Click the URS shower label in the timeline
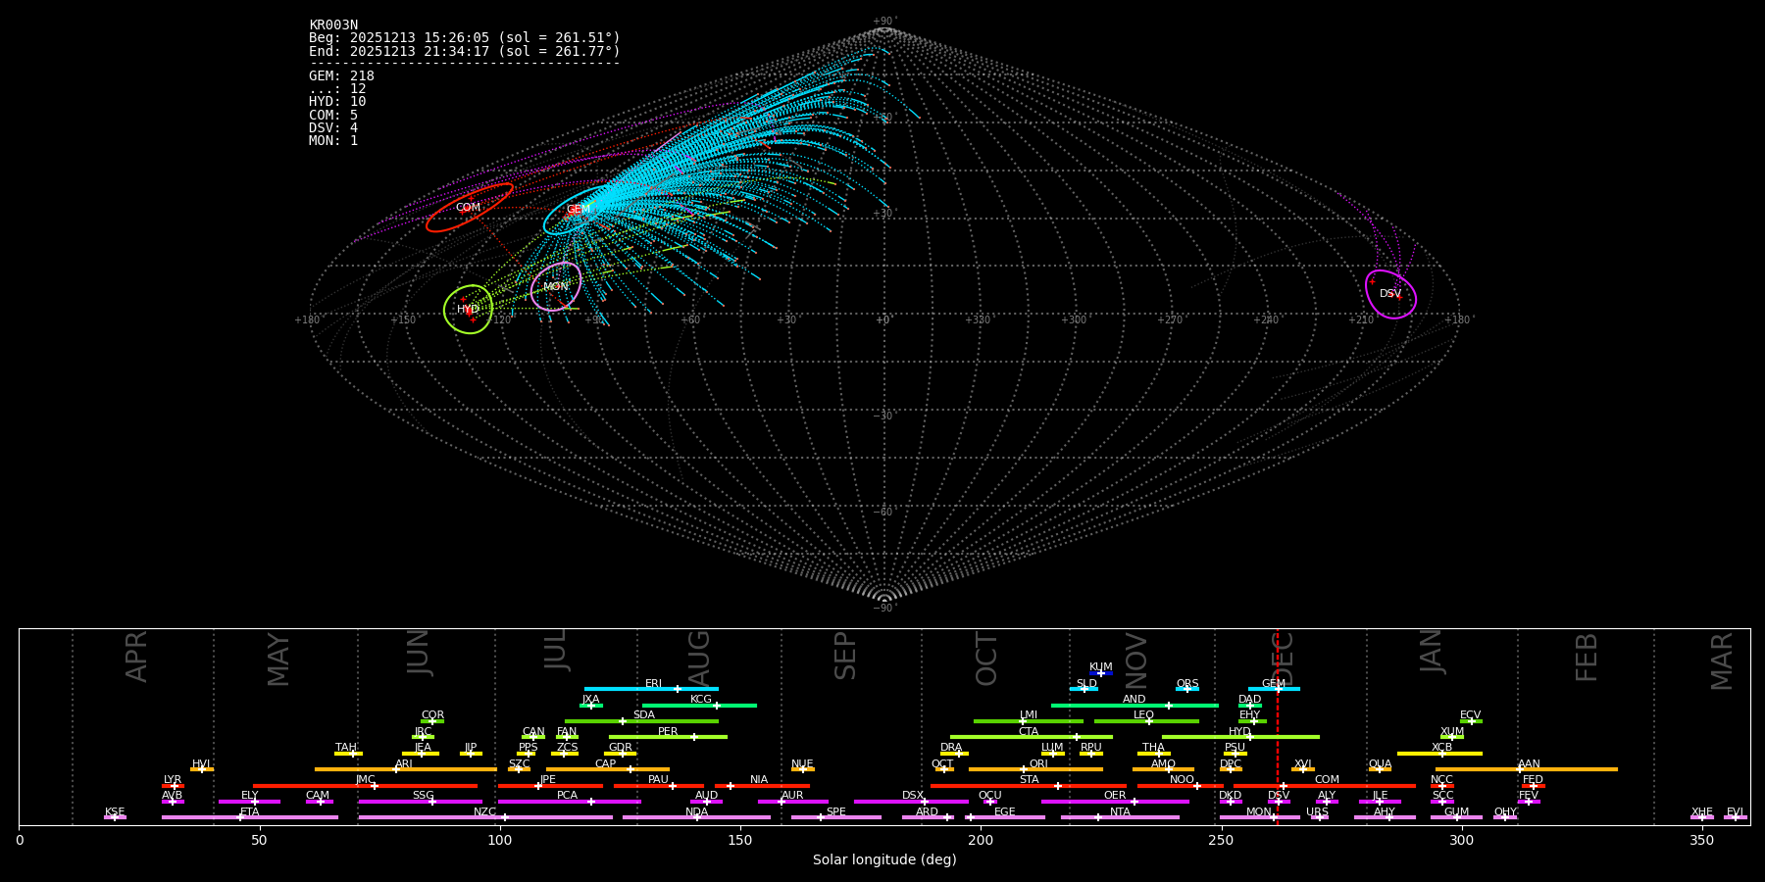The width and height of the screenshot is (1765, 882). 1317,811
